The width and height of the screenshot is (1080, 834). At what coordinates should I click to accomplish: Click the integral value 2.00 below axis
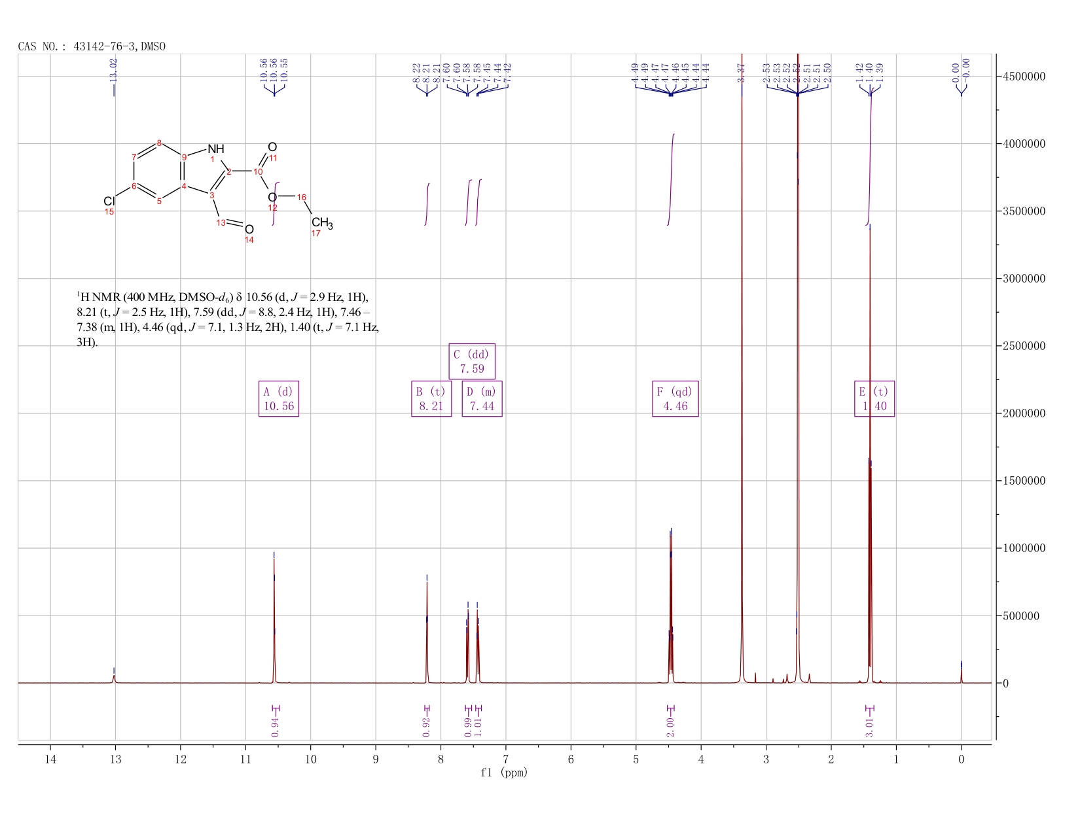670,727
